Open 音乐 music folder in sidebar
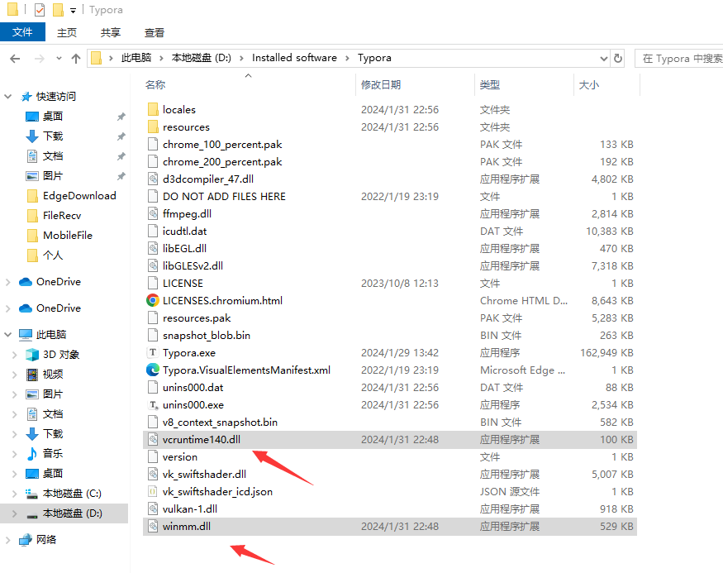The image size is (723, 573). 53,453
